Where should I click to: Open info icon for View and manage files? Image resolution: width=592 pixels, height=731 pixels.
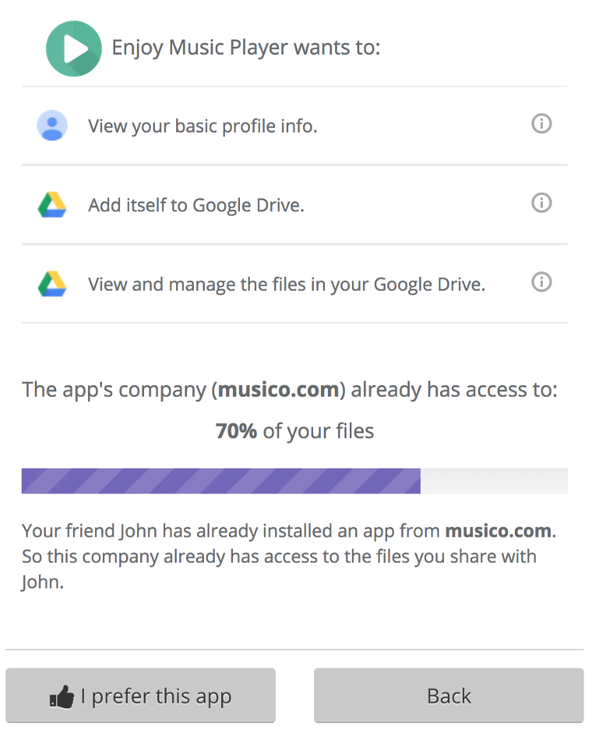tap(541, 282)
